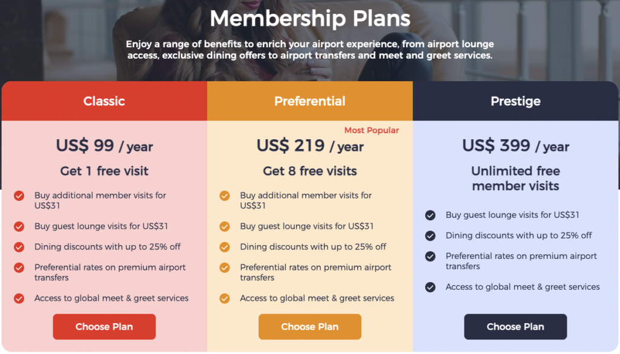Screen dimensions: 620x354
Task: Click the Membership Plans heading
Action: pos(310,19)
